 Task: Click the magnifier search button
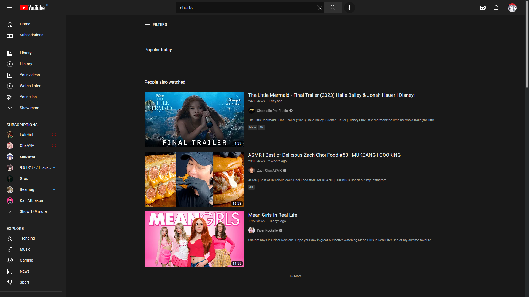[x=333, y=8]
